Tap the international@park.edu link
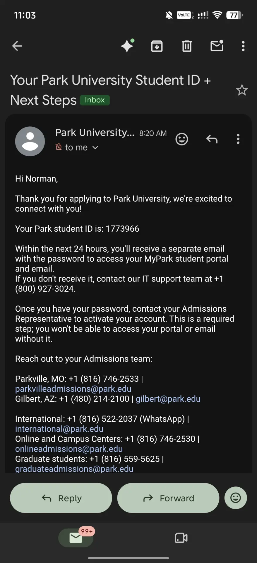Viewport: 257px width, 563px height. point(59,429)
